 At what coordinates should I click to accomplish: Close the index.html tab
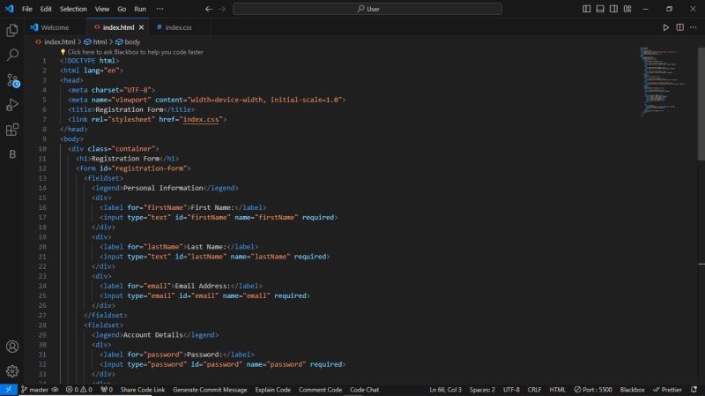[x=141, y=27]
